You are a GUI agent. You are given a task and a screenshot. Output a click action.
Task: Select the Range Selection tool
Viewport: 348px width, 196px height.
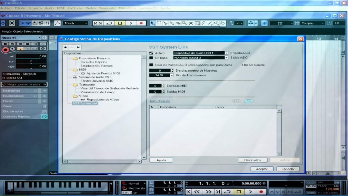[159, 23]
